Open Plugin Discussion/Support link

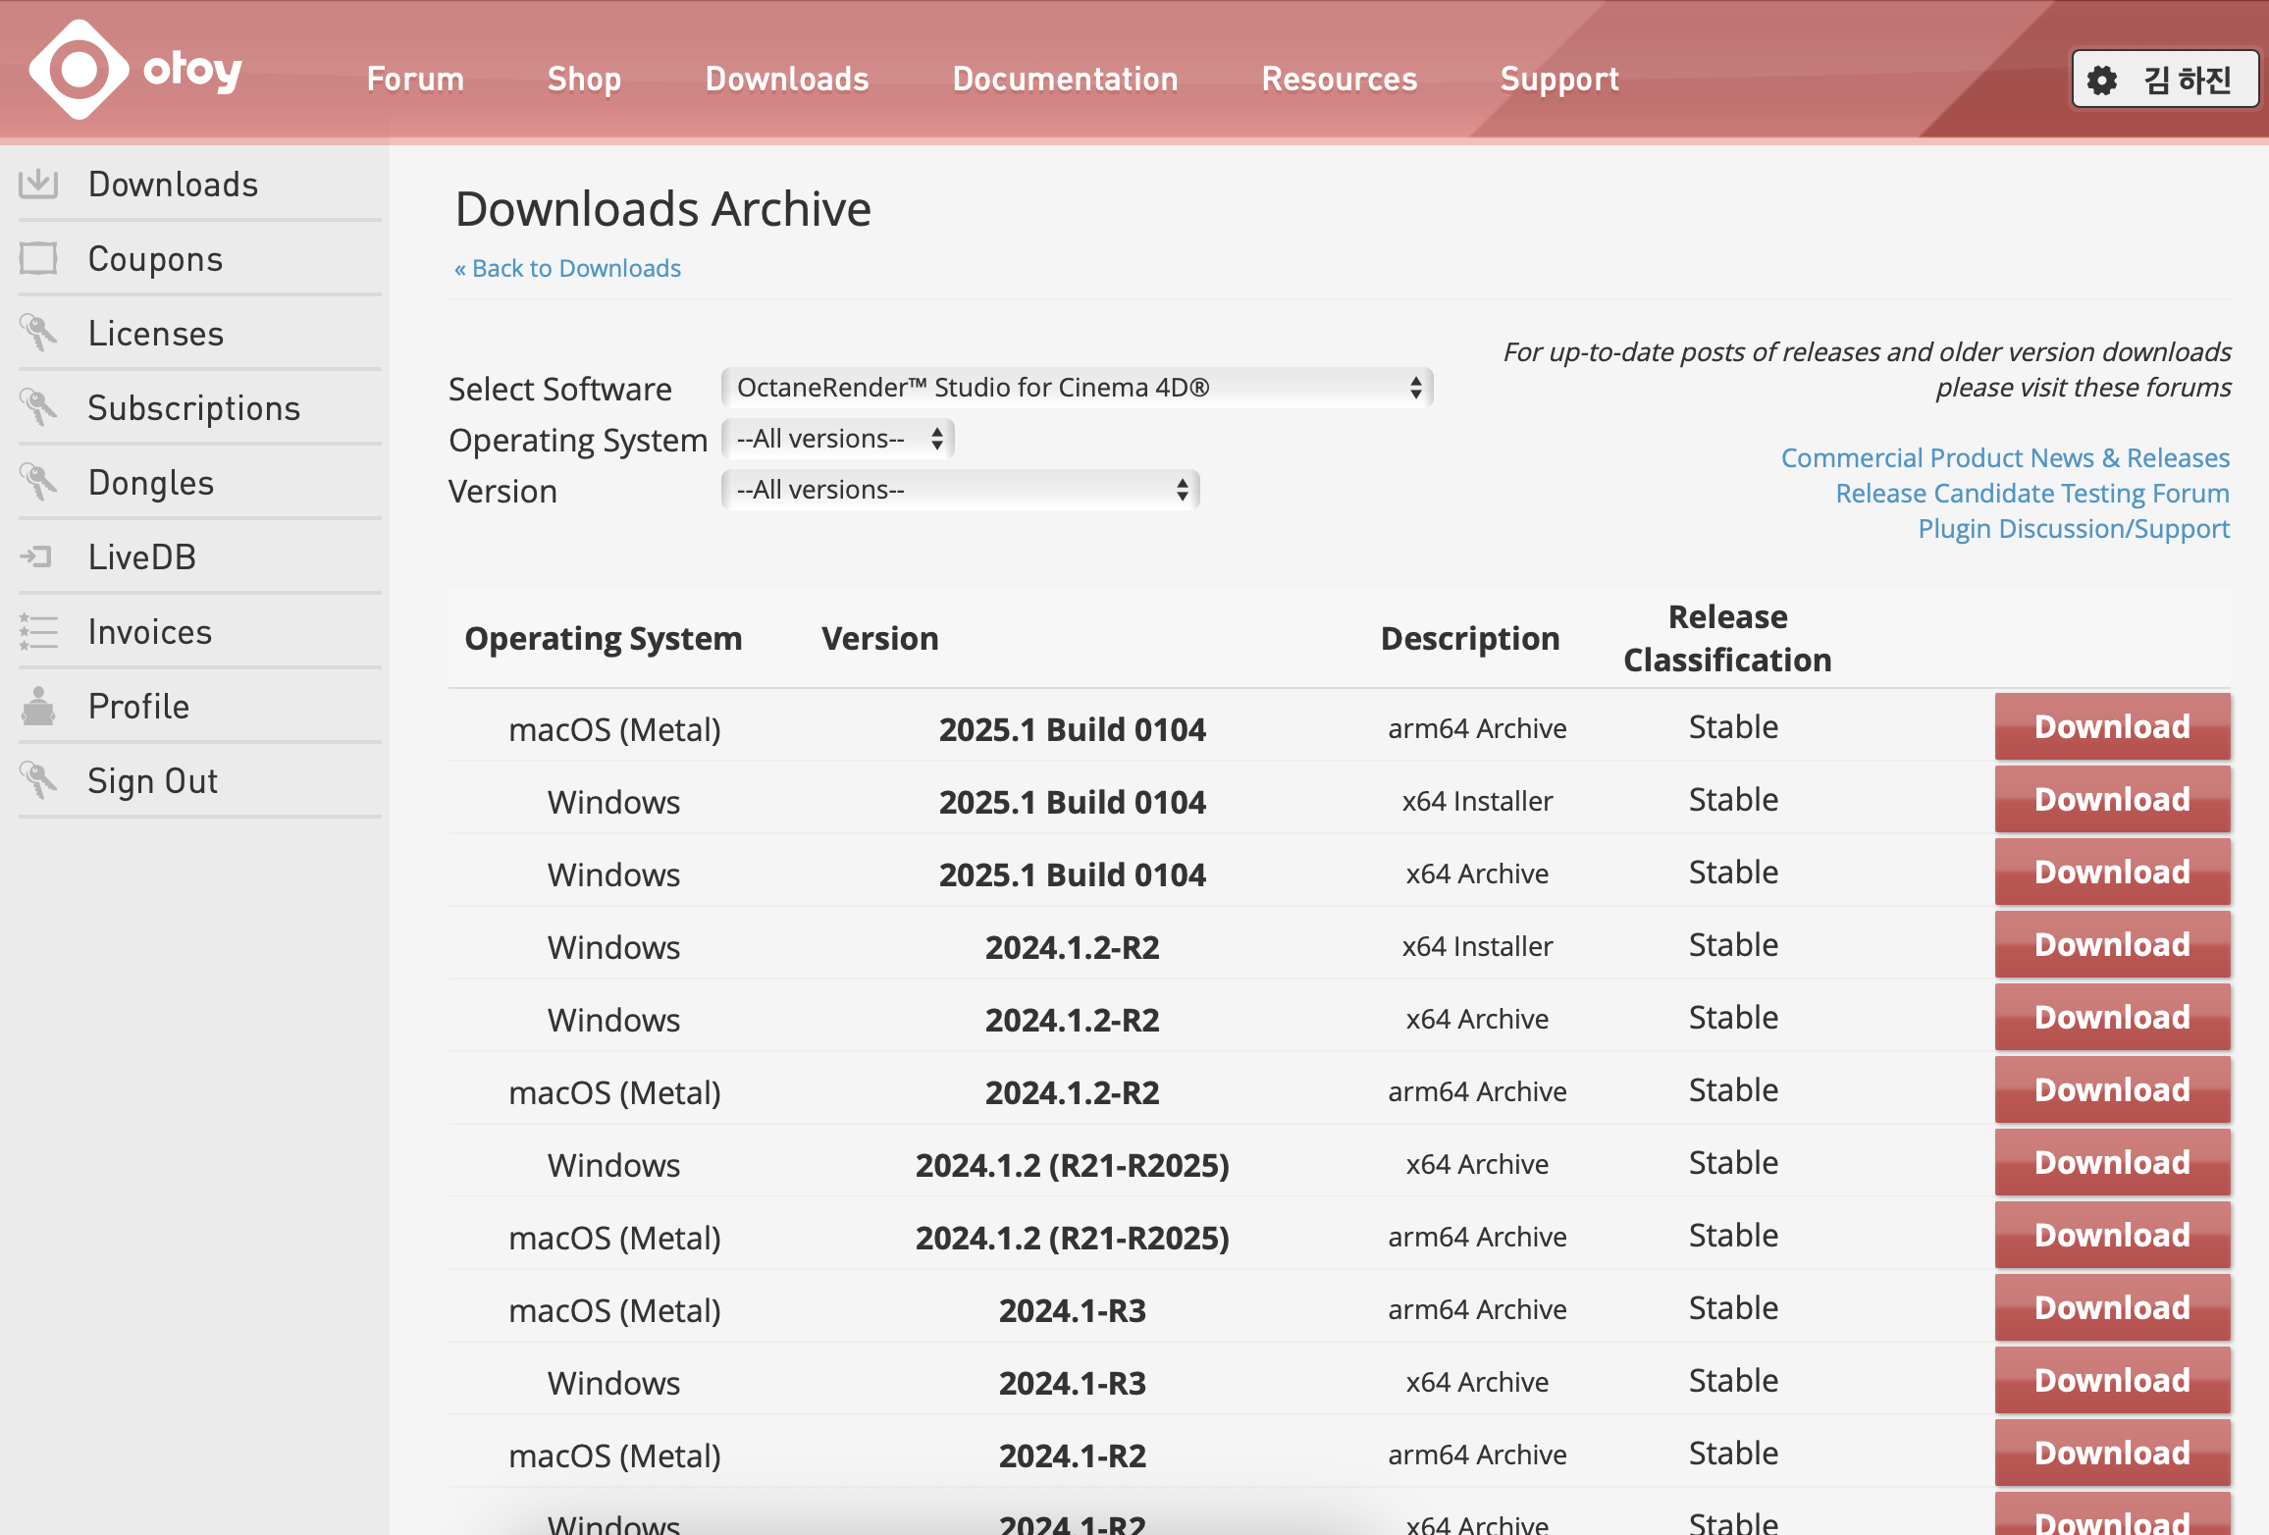pos(2074,528)
